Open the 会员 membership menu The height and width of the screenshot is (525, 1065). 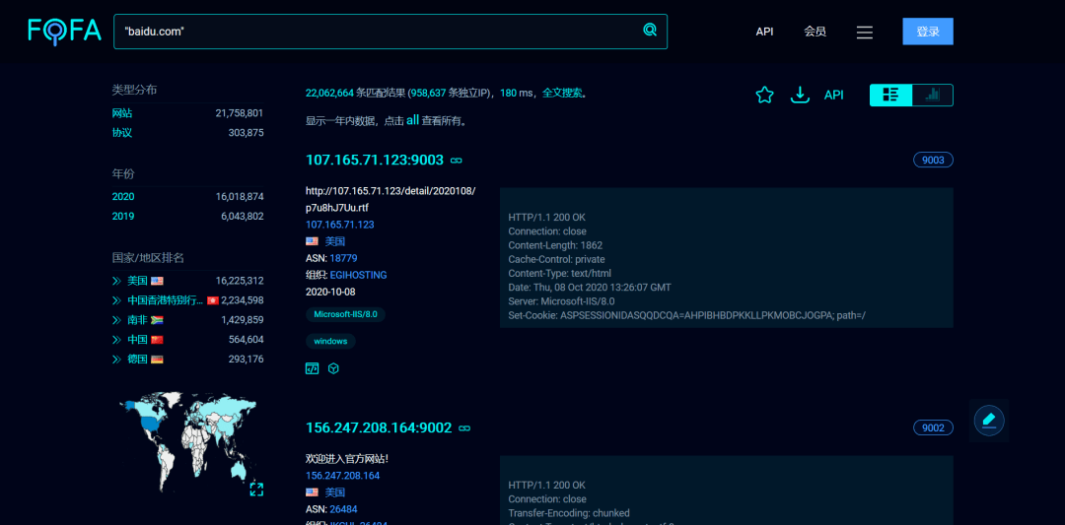(x=815, y=32)
